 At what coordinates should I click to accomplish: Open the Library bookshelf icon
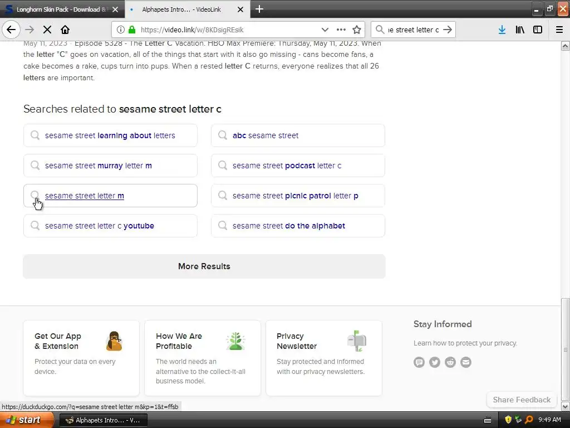point(520,30)
